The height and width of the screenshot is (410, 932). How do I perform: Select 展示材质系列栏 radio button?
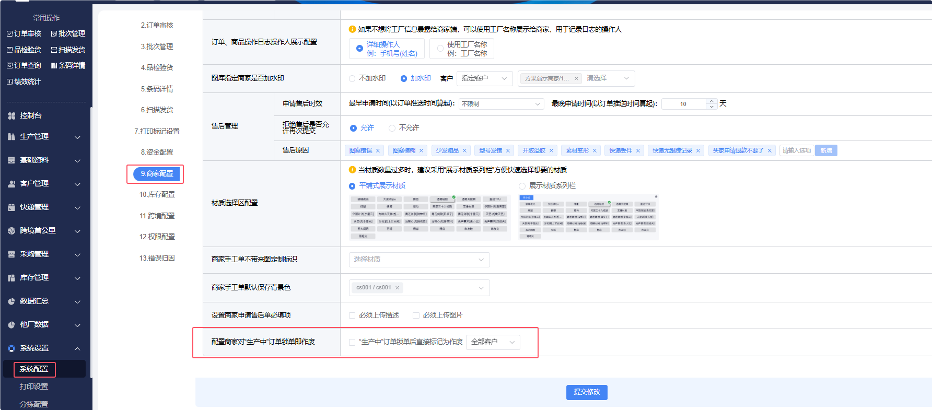point(522,186)
